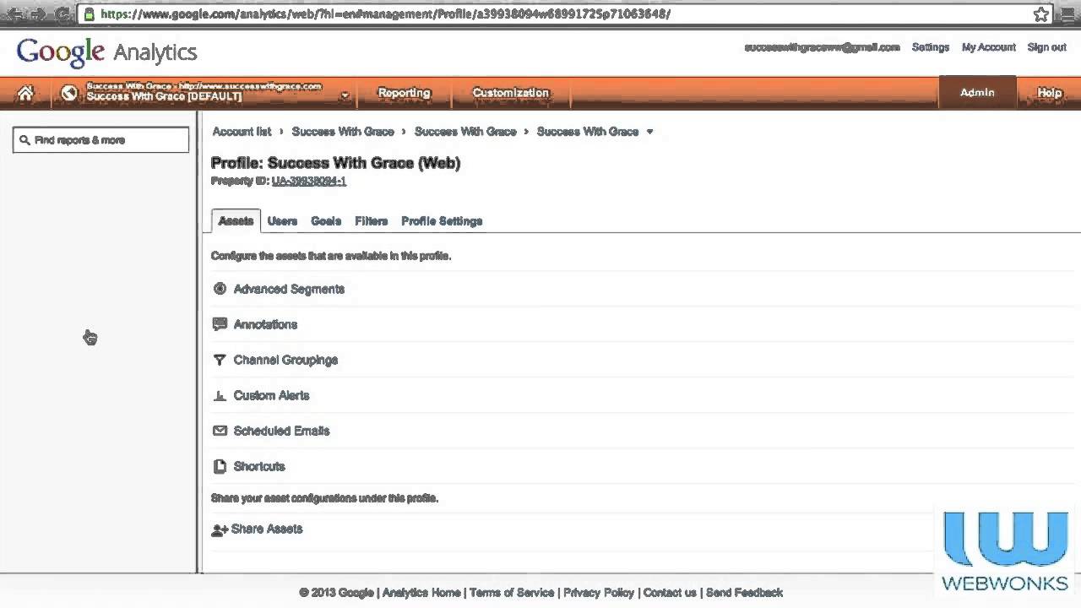Open Channel Groupings link

pos(285,360)
